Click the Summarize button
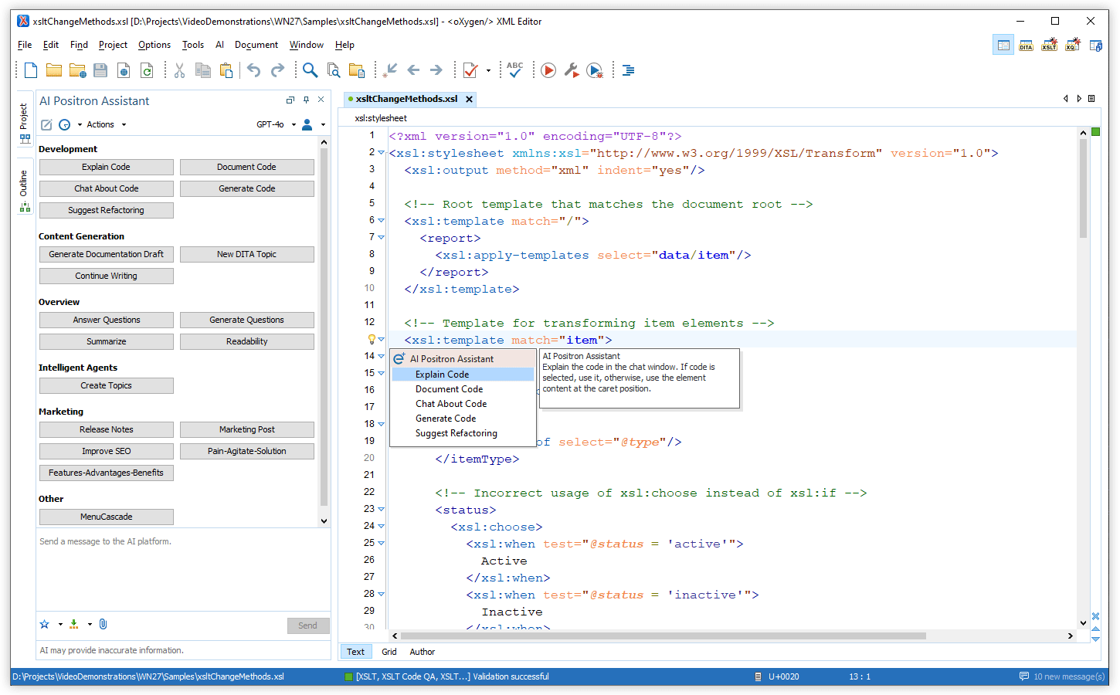 coord(107,341)
